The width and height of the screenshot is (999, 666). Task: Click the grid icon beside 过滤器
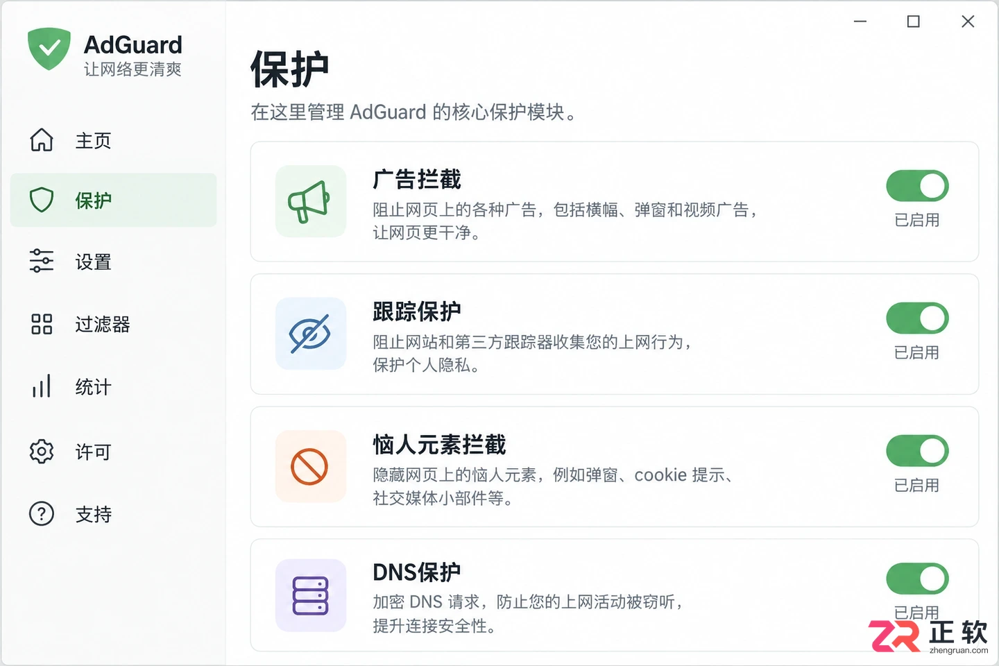point(42,324)
